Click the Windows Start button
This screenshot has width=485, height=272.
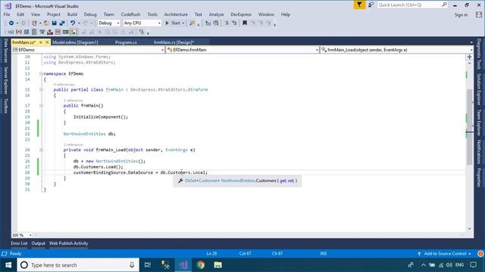pos(8,265)
